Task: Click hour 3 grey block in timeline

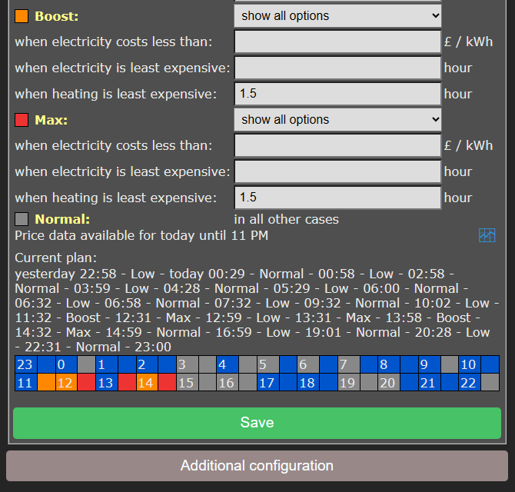Action: tap(187, 364)
